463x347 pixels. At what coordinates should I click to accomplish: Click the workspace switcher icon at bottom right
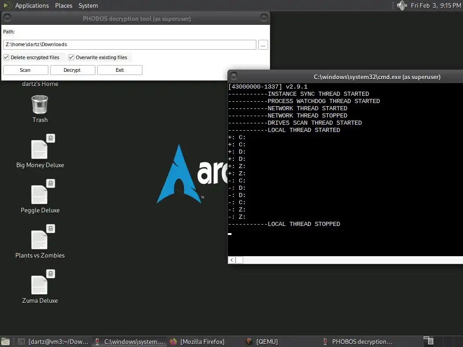click(429, 341)
